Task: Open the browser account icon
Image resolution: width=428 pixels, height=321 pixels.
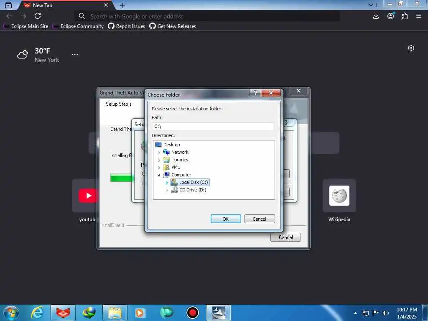Action: (x=391, y=16)
